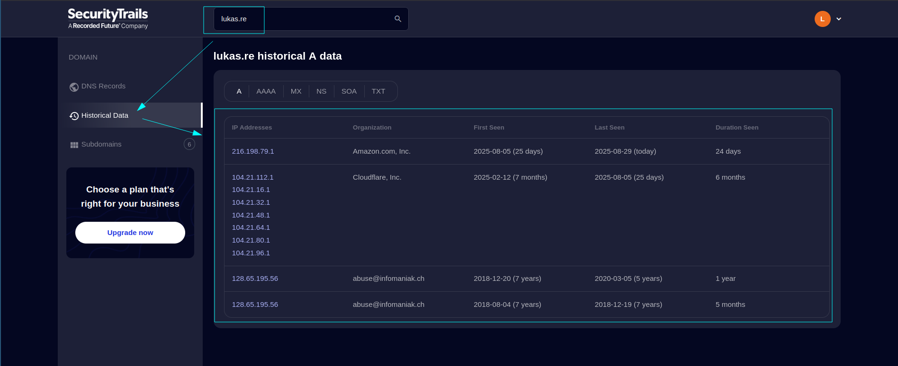Open the NS record tab
The height and width of the screenshot is (366, 898).
(x=321, y=91)
